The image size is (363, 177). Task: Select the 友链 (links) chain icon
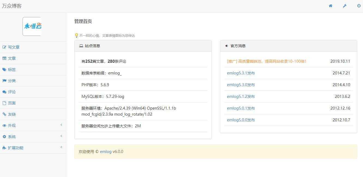pos(4,114)
